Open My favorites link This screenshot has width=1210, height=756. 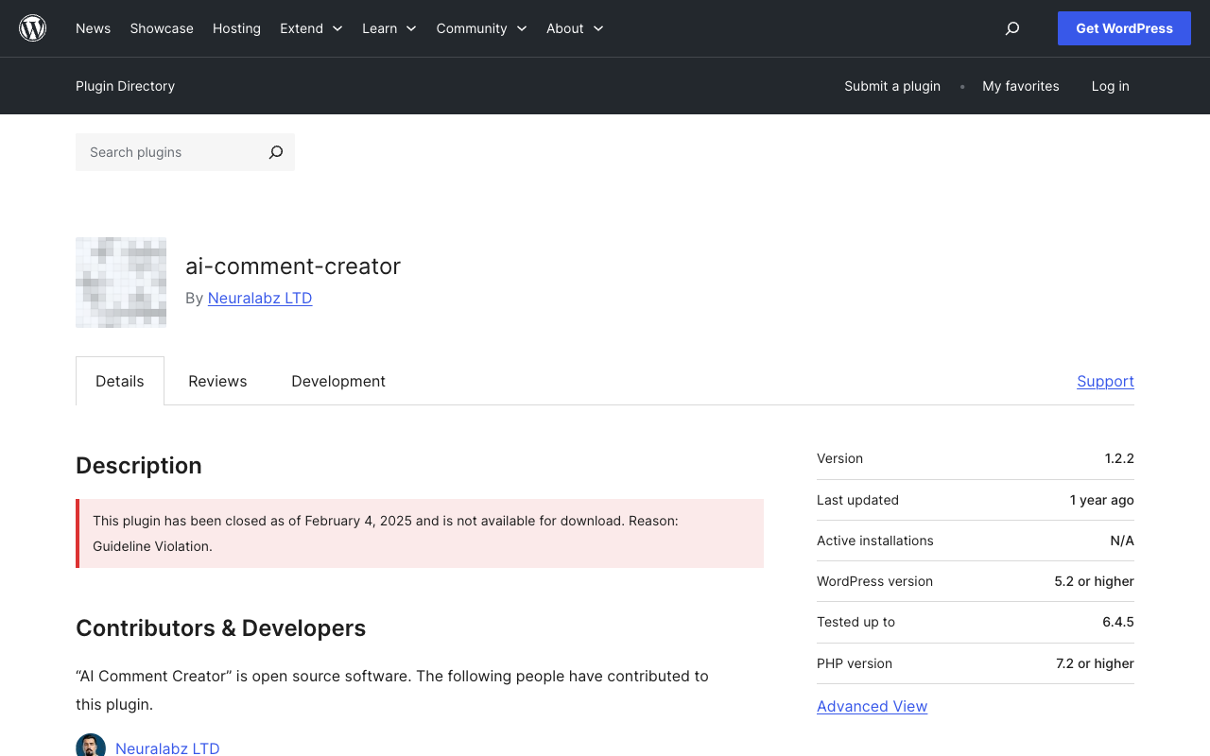tap(1021, 86)
